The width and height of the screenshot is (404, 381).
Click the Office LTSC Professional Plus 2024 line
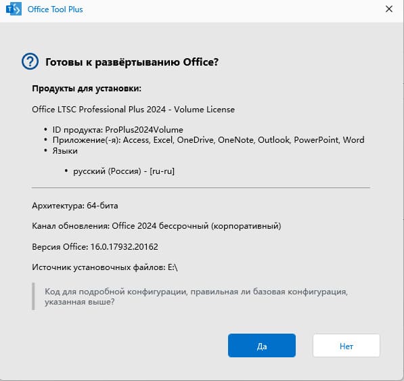(133, 110)
